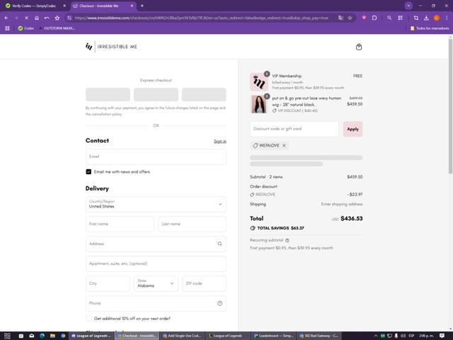Open the apps grid in bookmarks bar
The height and width of the screenshot is (340, 453).
[7, 28]
